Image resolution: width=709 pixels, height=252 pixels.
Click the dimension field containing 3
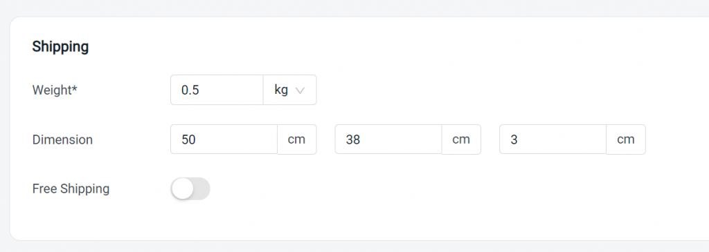(553, 139)
